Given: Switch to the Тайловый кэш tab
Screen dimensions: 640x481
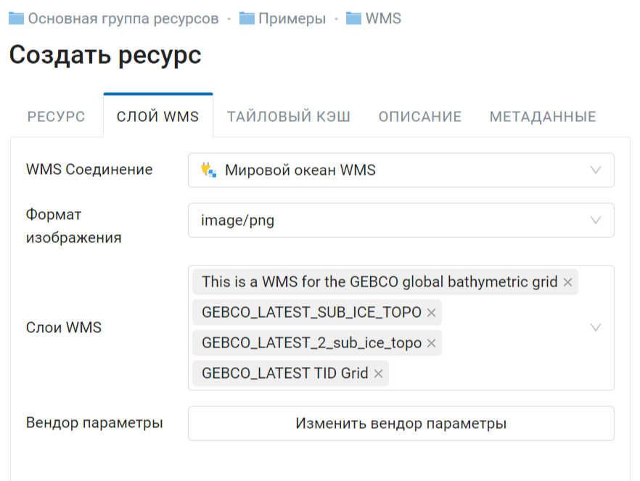Looking at the screenshot, I should pyautogui.click(x=289, y=117).
